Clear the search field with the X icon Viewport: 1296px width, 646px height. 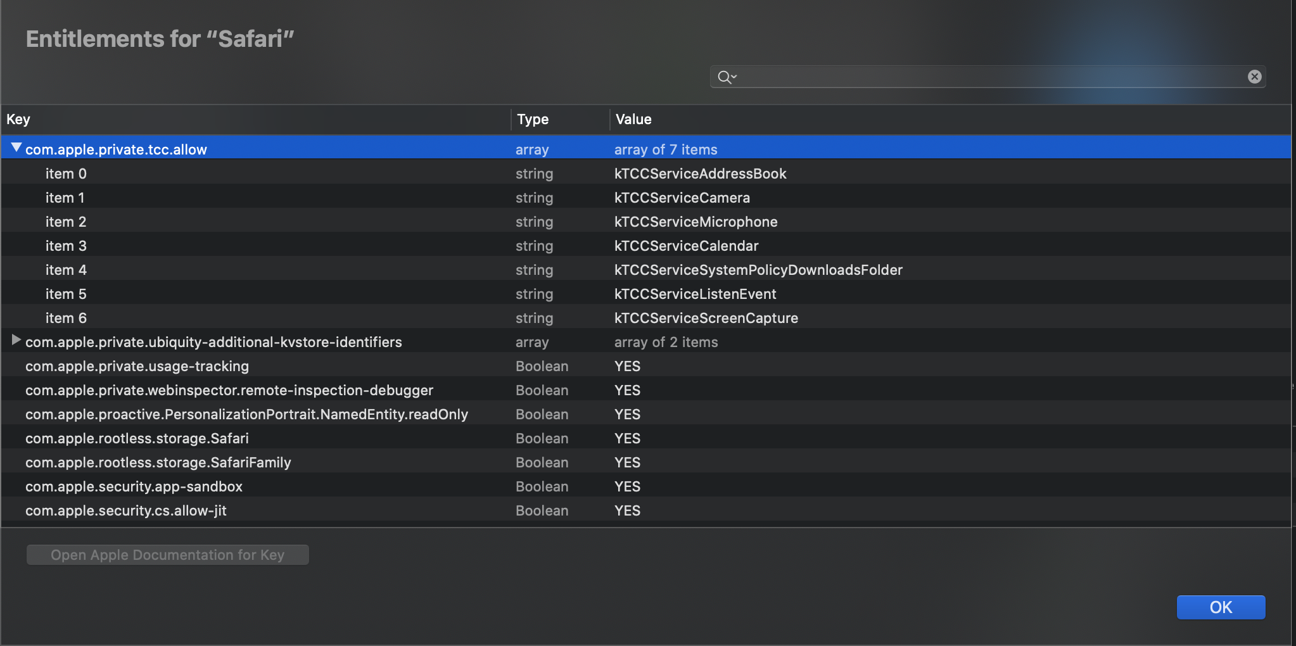(1254, 77)
